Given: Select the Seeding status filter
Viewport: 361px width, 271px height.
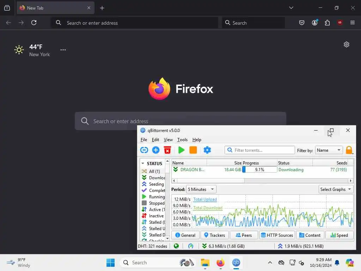Looking at the screenshot, I should pyautogui.click(x=153, y=184).
